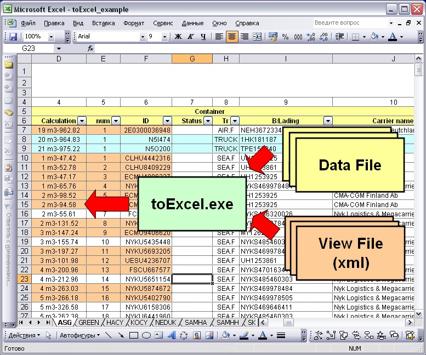
Task: Select the Oval drawing tool
Action: click(x=146, y=335)
